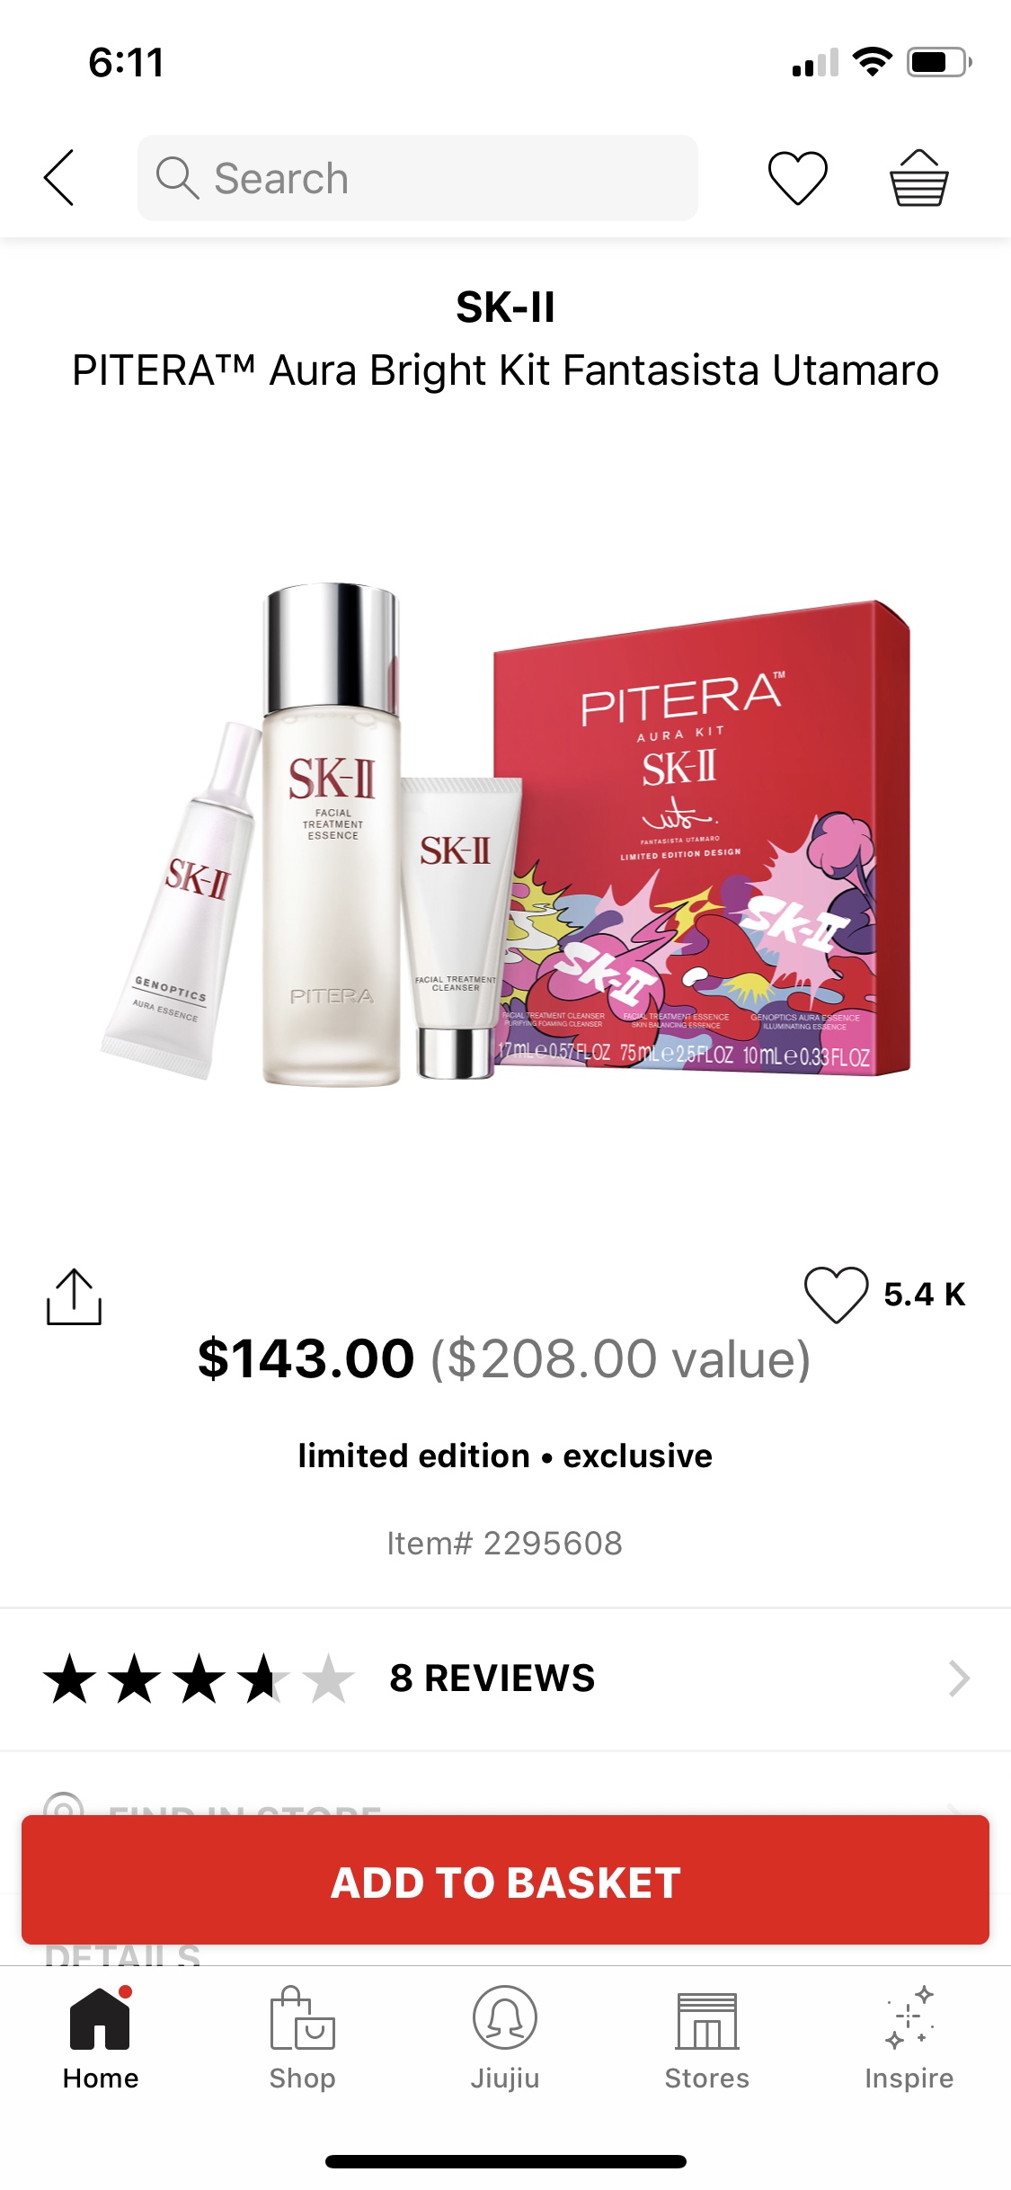Viewport: 1011px width, 2190px height.
Task: Open the 8 REVIEWS row
Action: (505, 1678)
